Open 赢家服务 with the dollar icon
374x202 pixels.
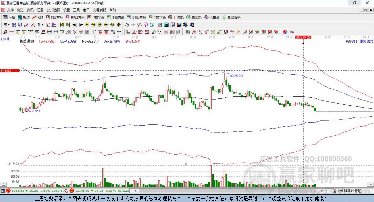pyautogui.click(x=231, y=18)
